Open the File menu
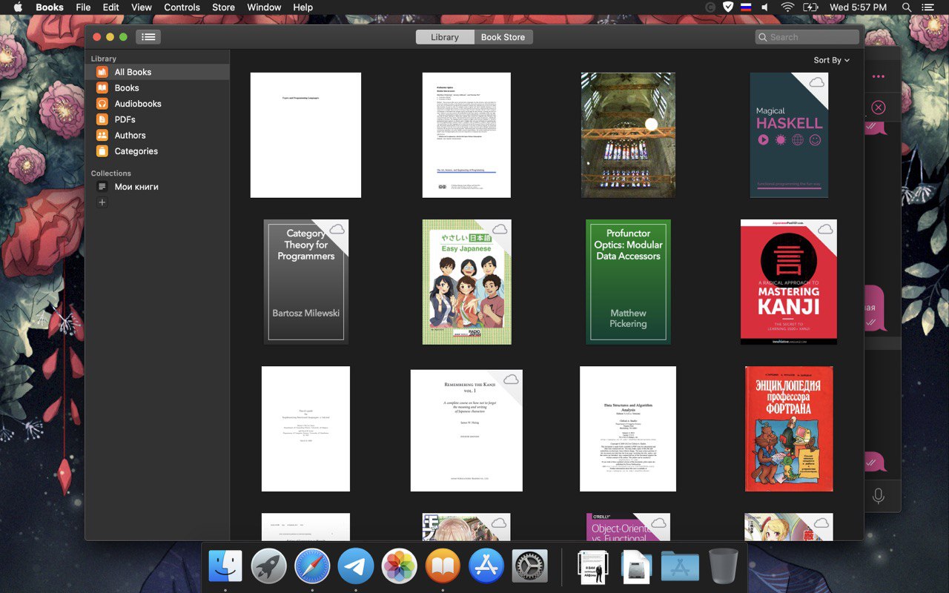This screenshot has width=949, height=593. click(x=83, y=7)
